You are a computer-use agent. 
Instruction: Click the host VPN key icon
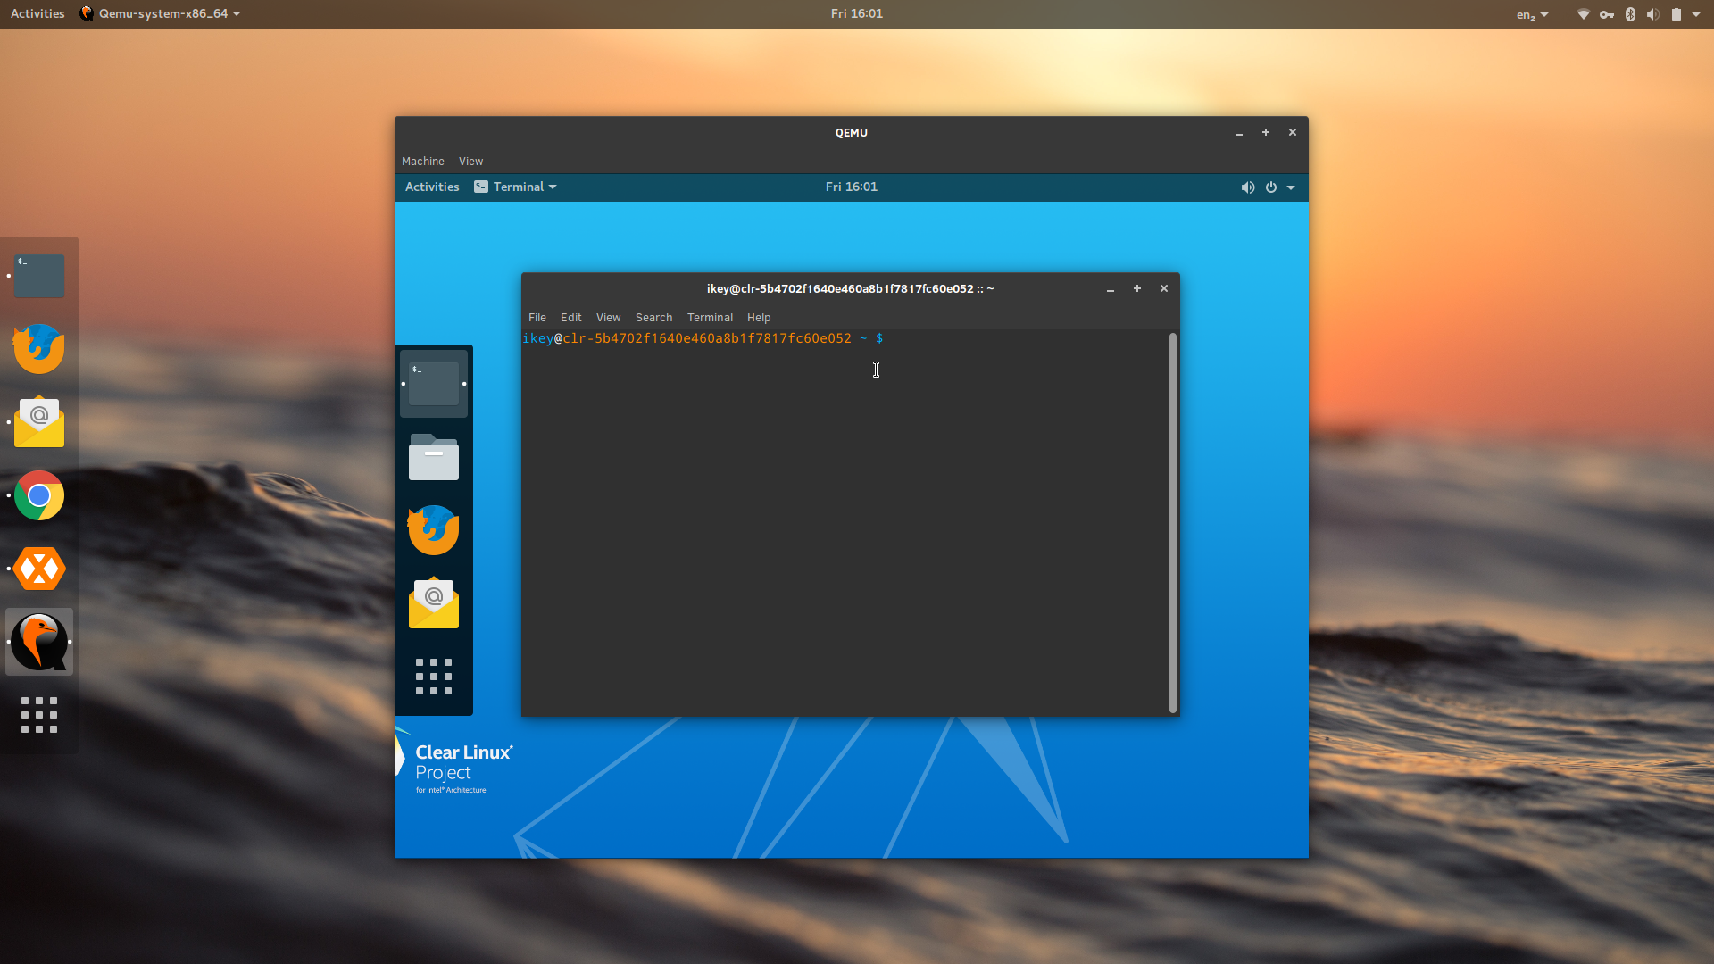tap(1607, 14)
